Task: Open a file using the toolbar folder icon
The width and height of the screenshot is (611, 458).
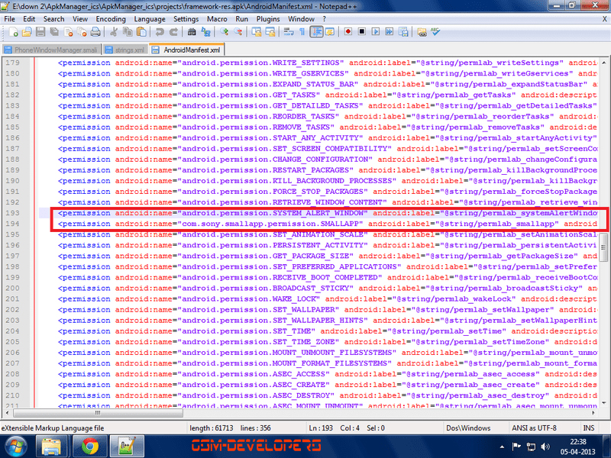Action: click(27, 32)
